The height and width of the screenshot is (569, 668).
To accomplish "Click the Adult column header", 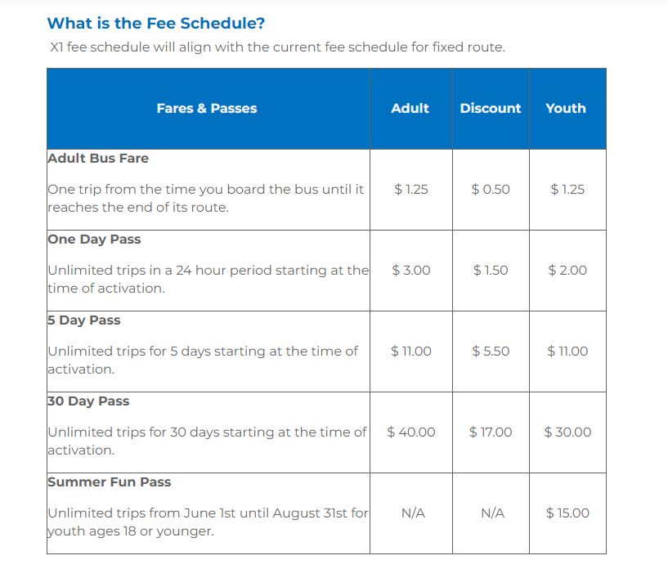I will [x=410, y=108].
